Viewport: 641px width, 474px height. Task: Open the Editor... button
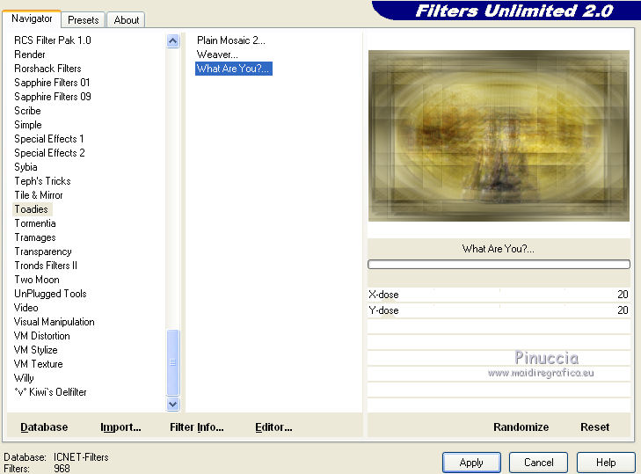click(273, 427)
